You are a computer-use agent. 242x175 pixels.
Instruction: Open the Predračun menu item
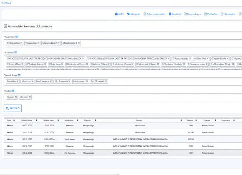click(211, 14)
